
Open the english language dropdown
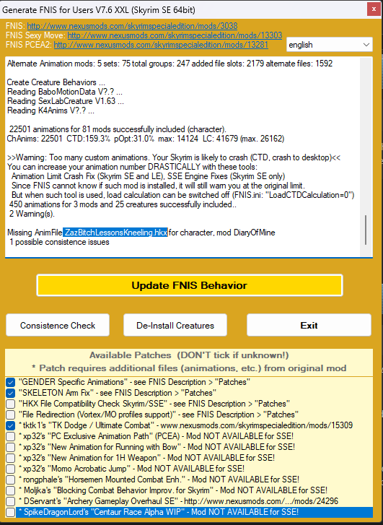pos(330,45)
